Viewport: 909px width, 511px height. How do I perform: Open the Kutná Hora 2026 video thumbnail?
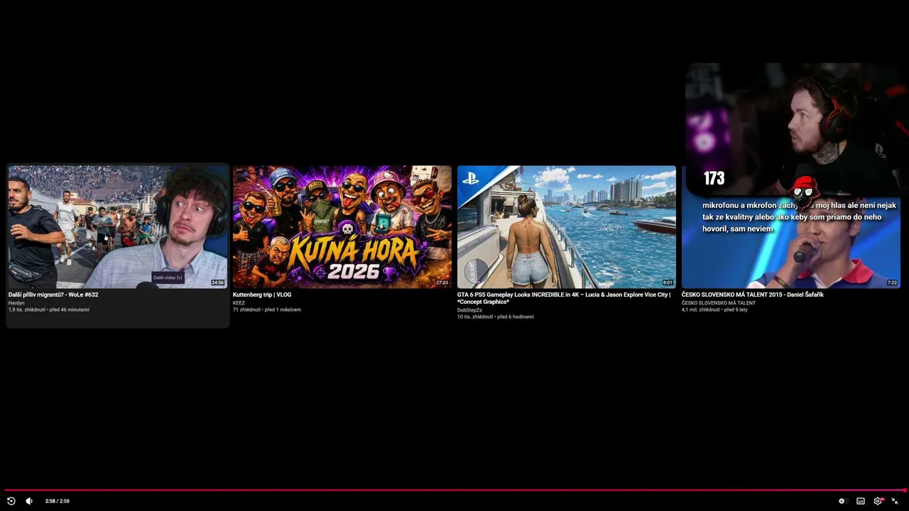click(x=342, y=227)
